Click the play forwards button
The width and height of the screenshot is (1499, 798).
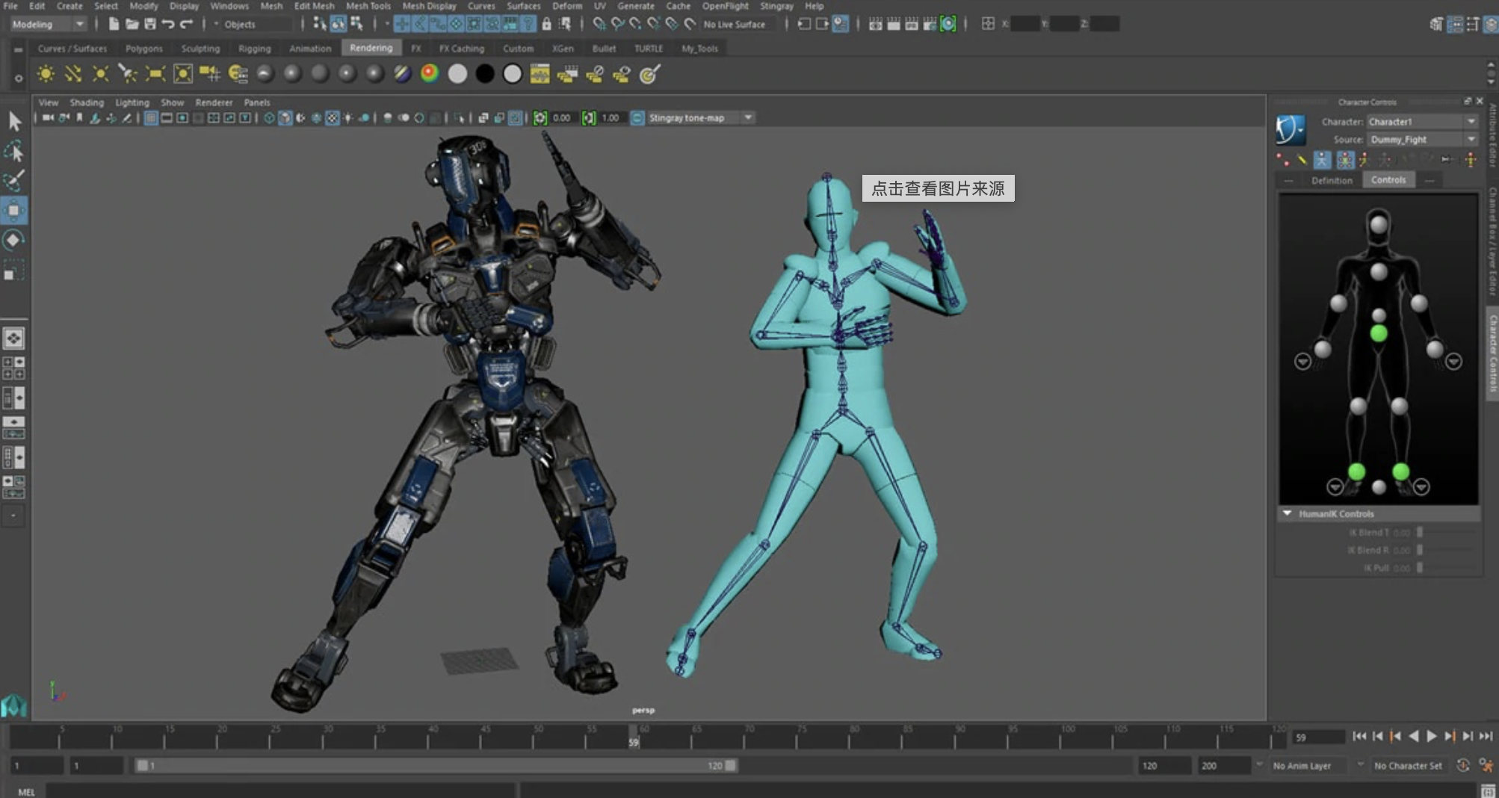[x=1431, y=737]
